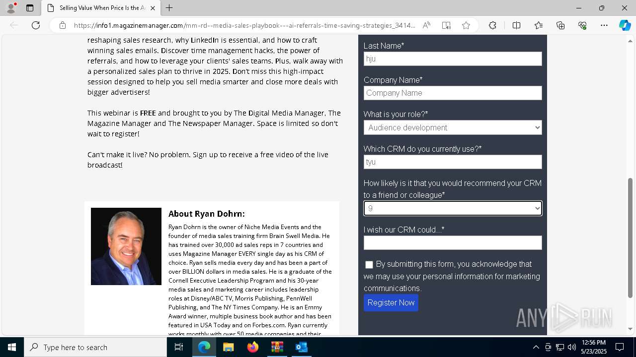
Task: Open the CRM recommendation rating dropdown
Action: 453,208
